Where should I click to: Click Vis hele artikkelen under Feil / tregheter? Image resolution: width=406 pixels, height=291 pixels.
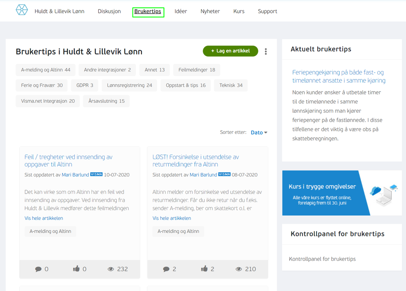(x=44, y=218)
